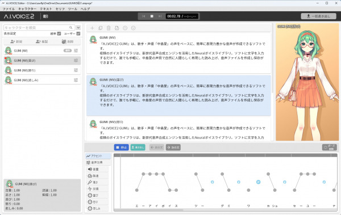Click the 一括書き出し bulk export button

point(319,16)
